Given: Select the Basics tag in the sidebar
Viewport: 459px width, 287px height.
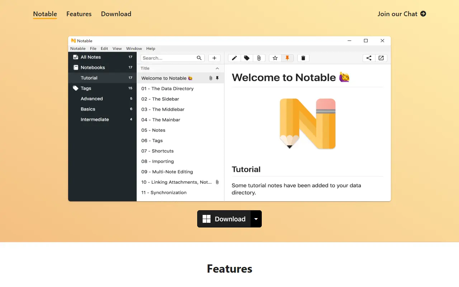Looking at the screenshot, I should click(103, 109).
